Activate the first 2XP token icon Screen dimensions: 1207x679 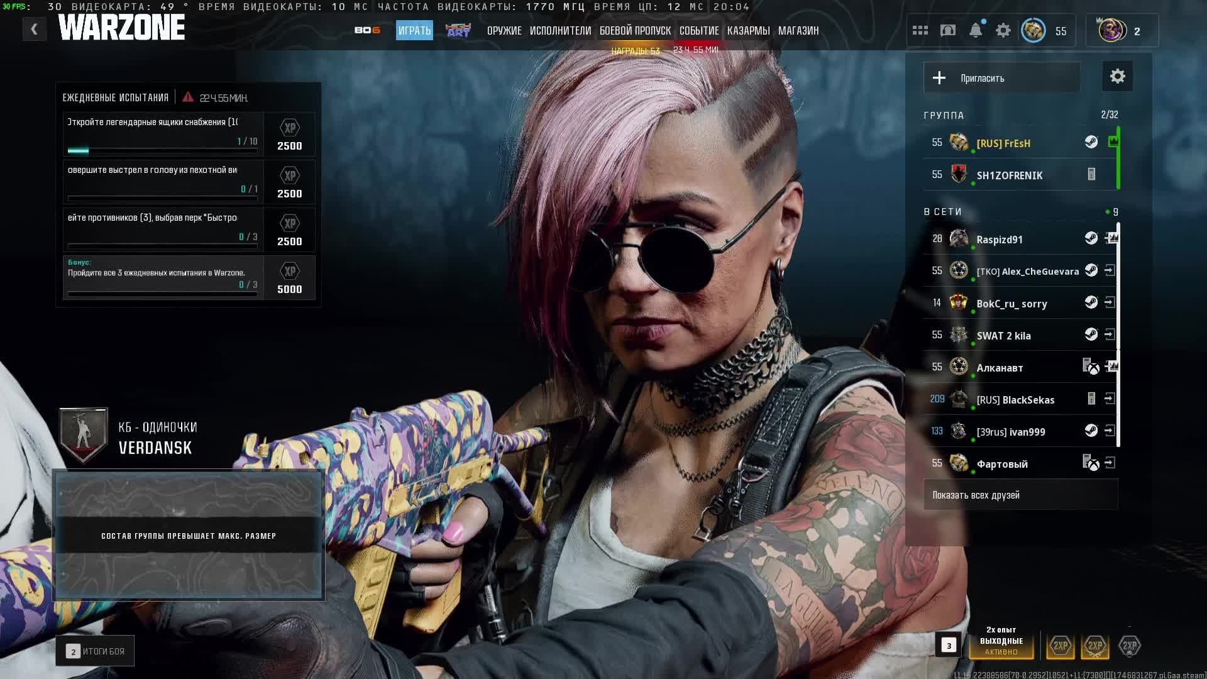[1060, 646]
